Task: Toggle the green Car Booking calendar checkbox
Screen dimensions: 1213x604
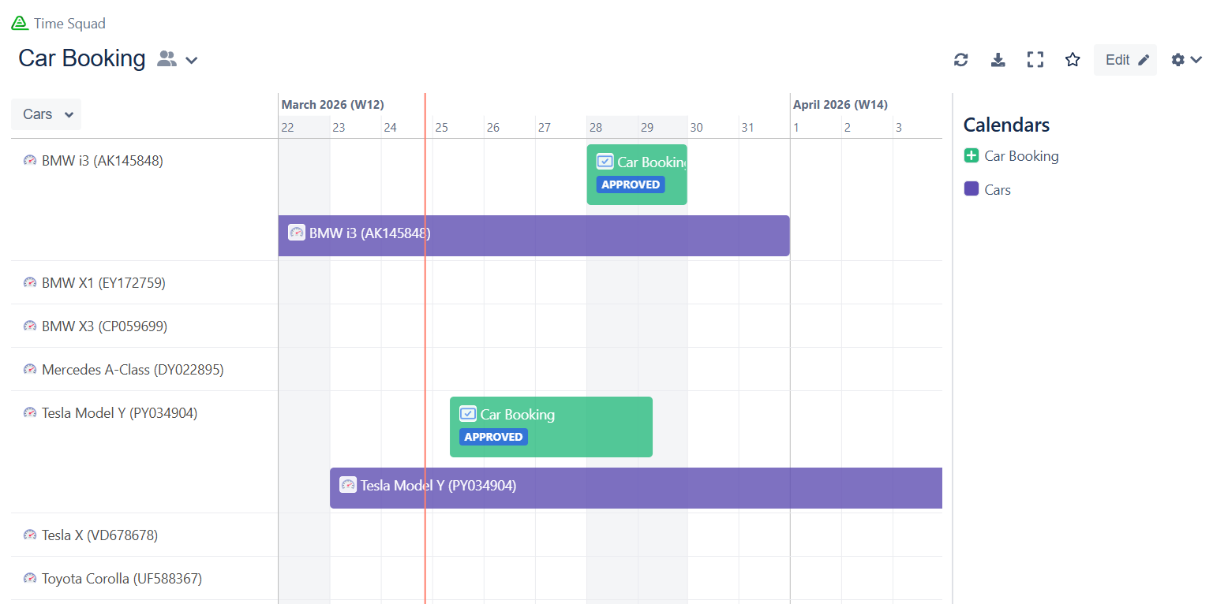Action: 972,156
